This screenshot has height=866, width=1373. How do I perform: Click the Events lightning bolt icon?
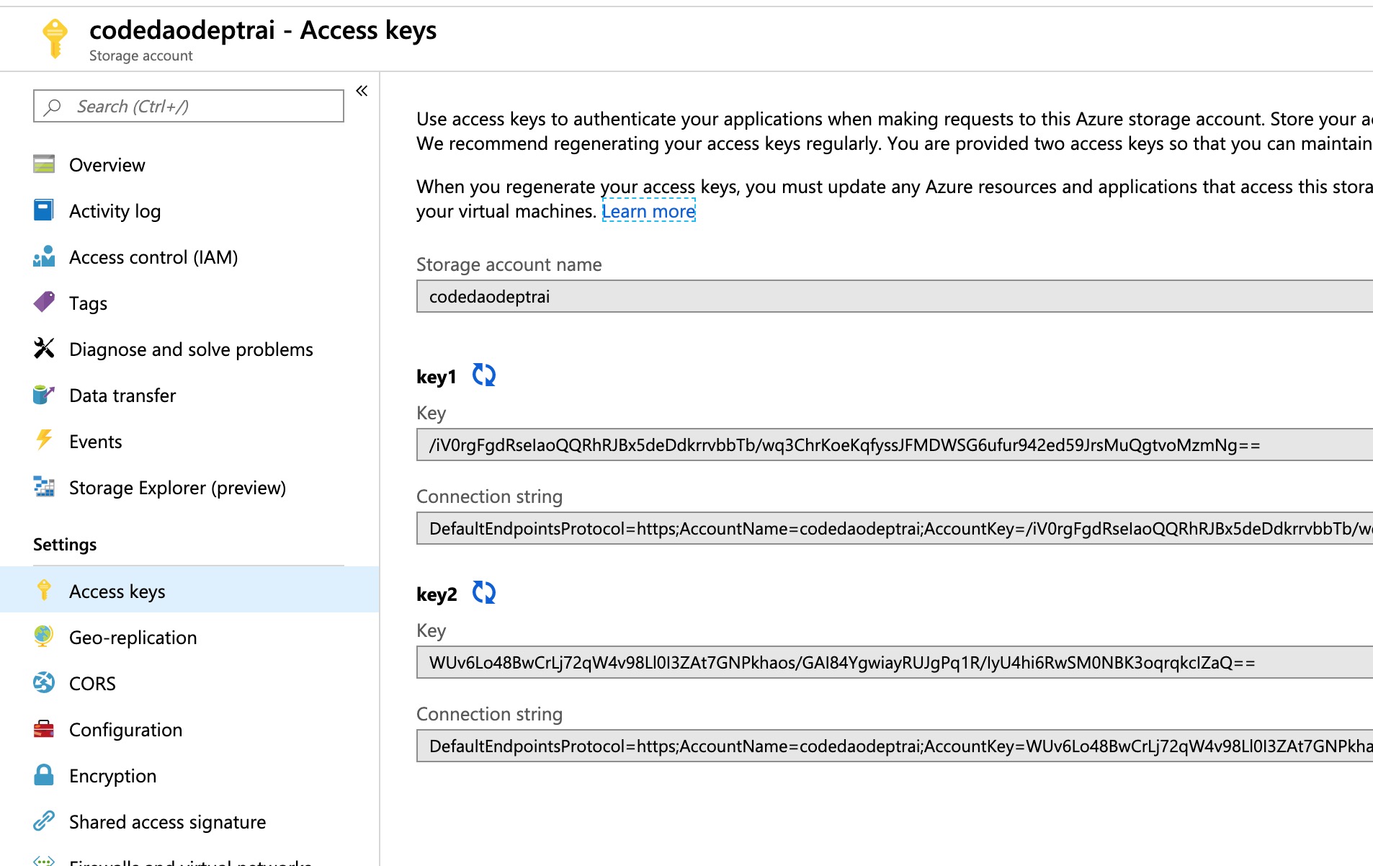[x=44, y=441]
